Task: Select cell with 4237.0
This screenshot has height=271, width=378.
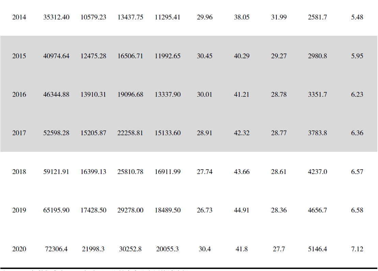Action: (x=317, y=172)
